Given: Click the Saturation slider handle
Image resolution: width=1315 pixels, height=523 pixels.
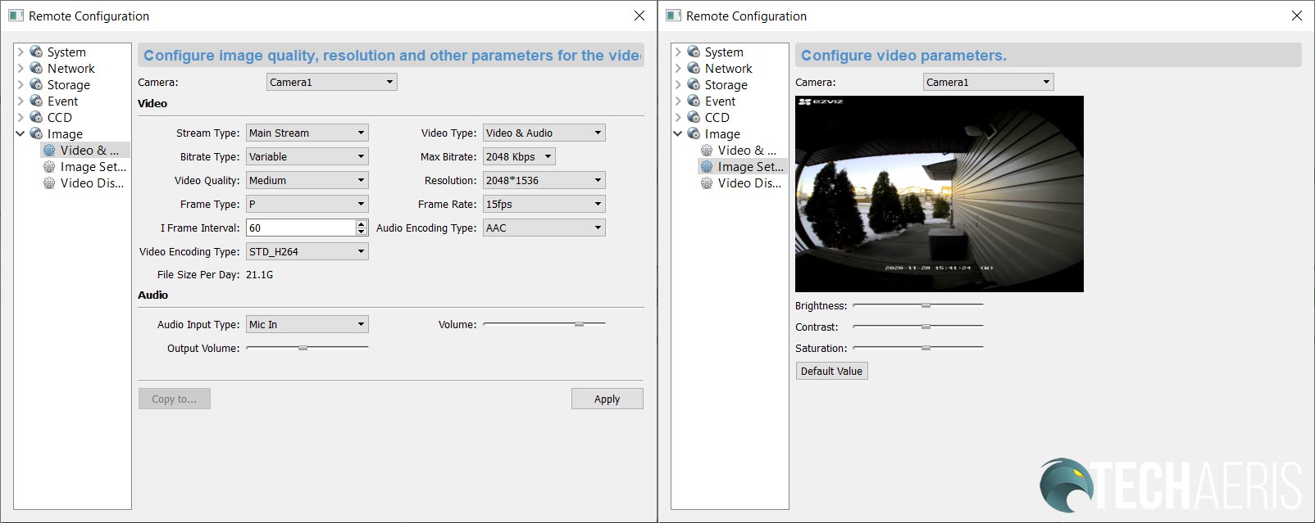Looking at the screenshot, I should (926, 348).
